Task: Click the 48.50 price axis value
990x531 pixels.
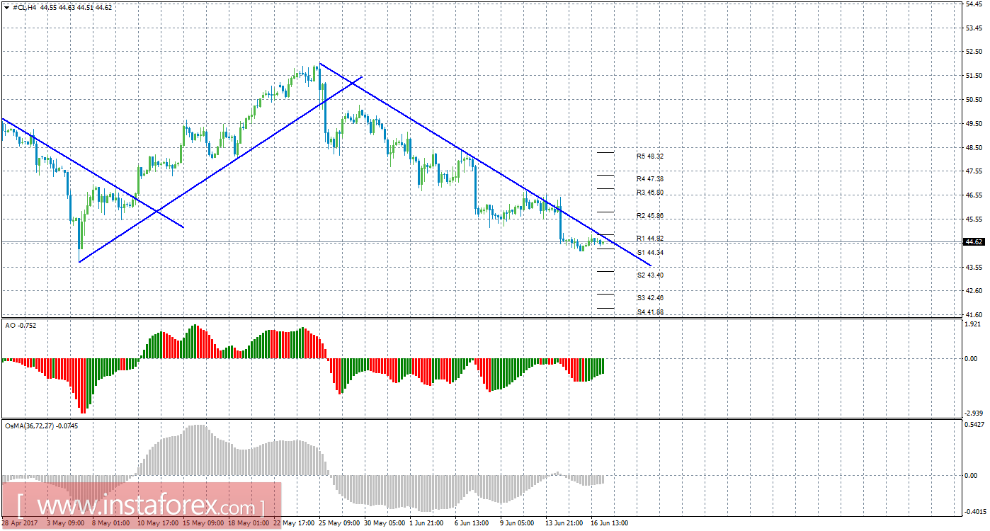Action: 974,147
